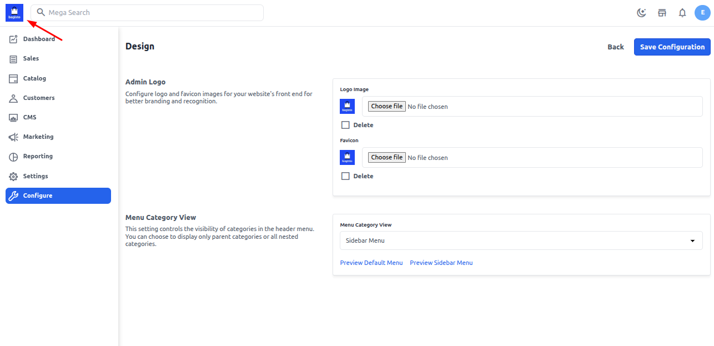This screenshot has height=346, width=714.
Task: Open the storefront shop icon
Action: tap(662, 13)
